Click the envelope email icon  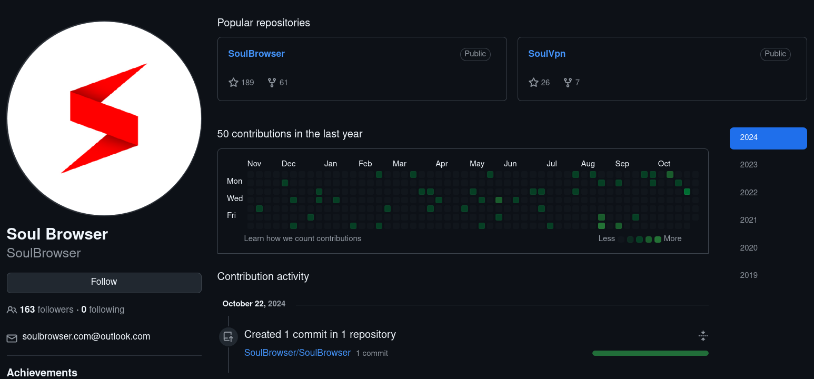[x=12, y=337]
